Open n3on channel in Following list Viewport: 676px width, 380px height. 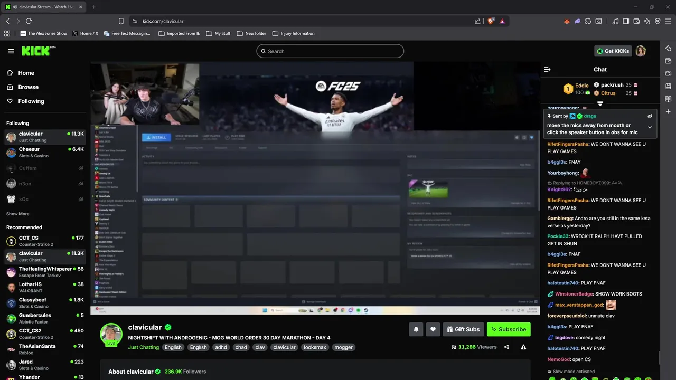45,184
